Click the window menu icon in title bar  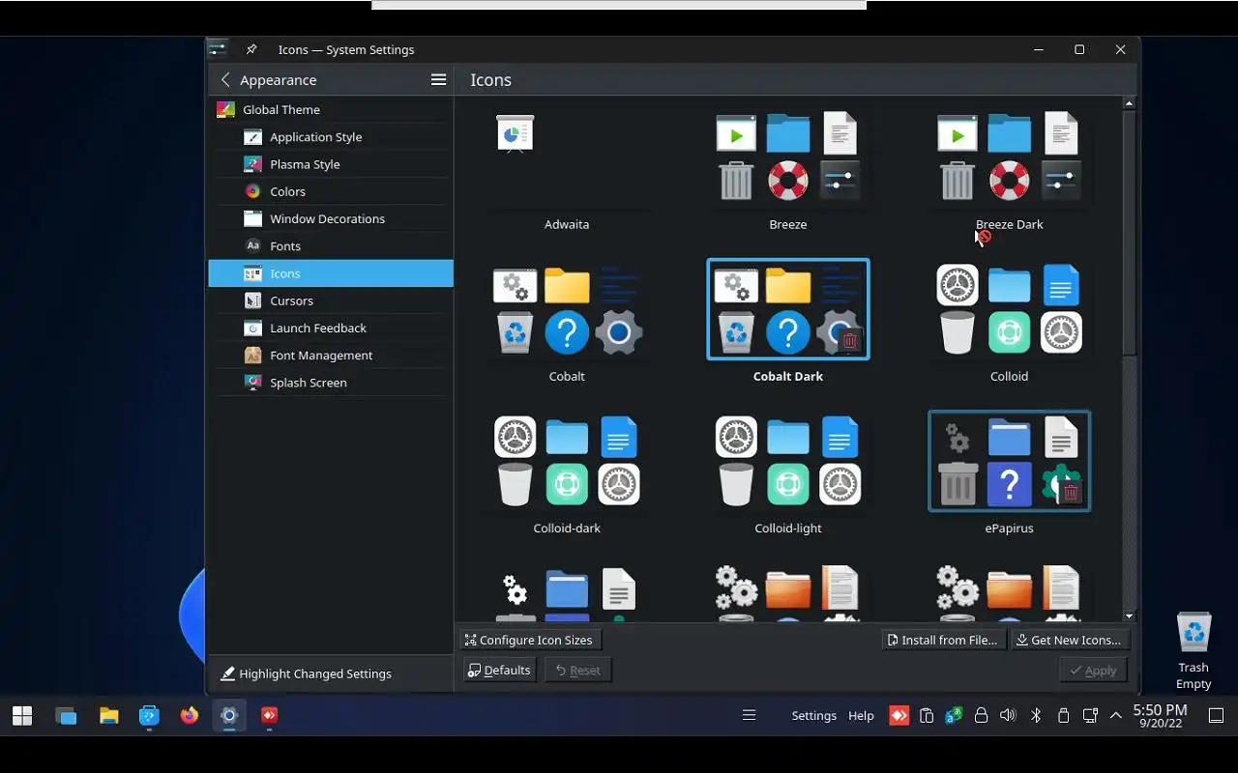tap(219, 49)
